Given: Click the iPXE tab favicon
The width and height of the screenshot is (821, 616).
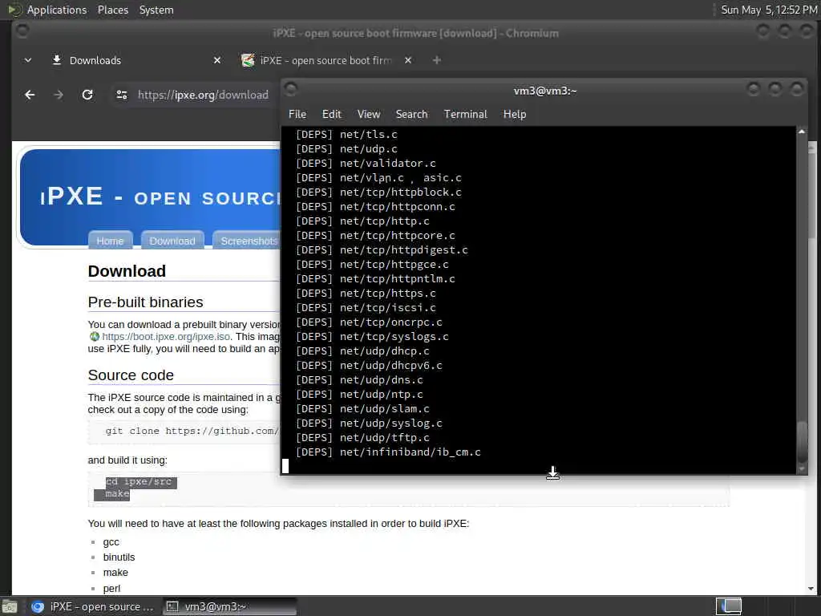Looking at the screenshot, I should click(248, 60).
